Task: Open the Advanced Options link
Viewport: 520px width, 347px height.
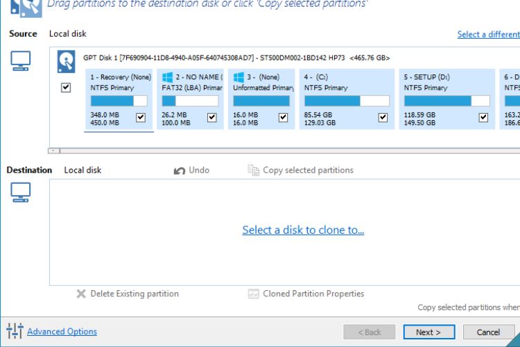Action: [62, 332]
